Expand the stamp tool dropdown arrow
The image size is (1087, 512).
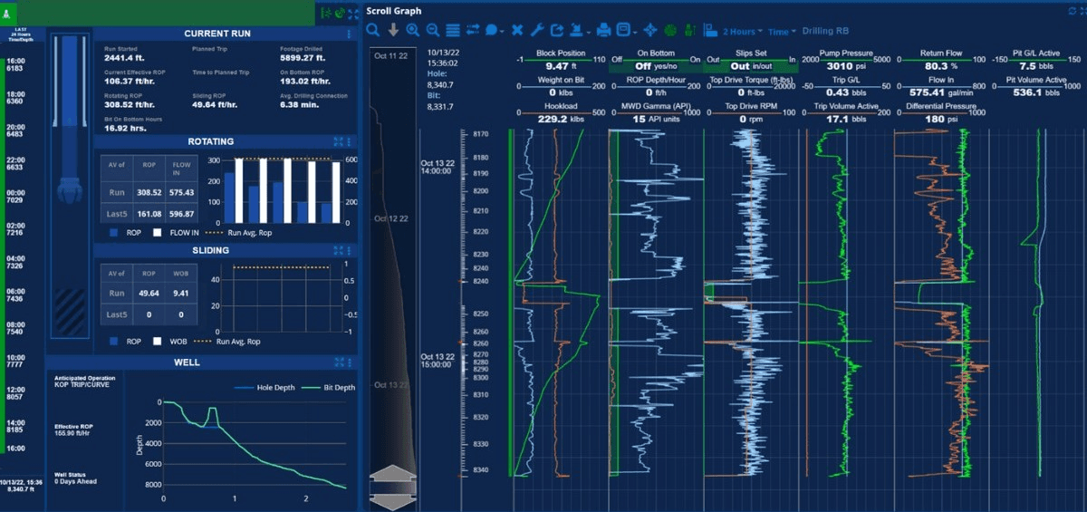pyautogui.click(x=588, y=33)
